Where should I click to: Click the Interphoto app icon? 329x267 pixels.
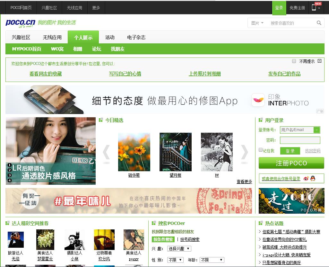(x=258, y=100)
